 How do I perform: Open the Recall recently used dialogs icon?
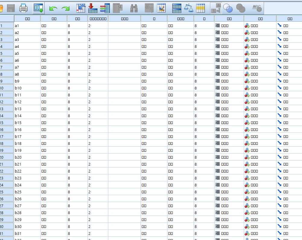pos(39,8)
